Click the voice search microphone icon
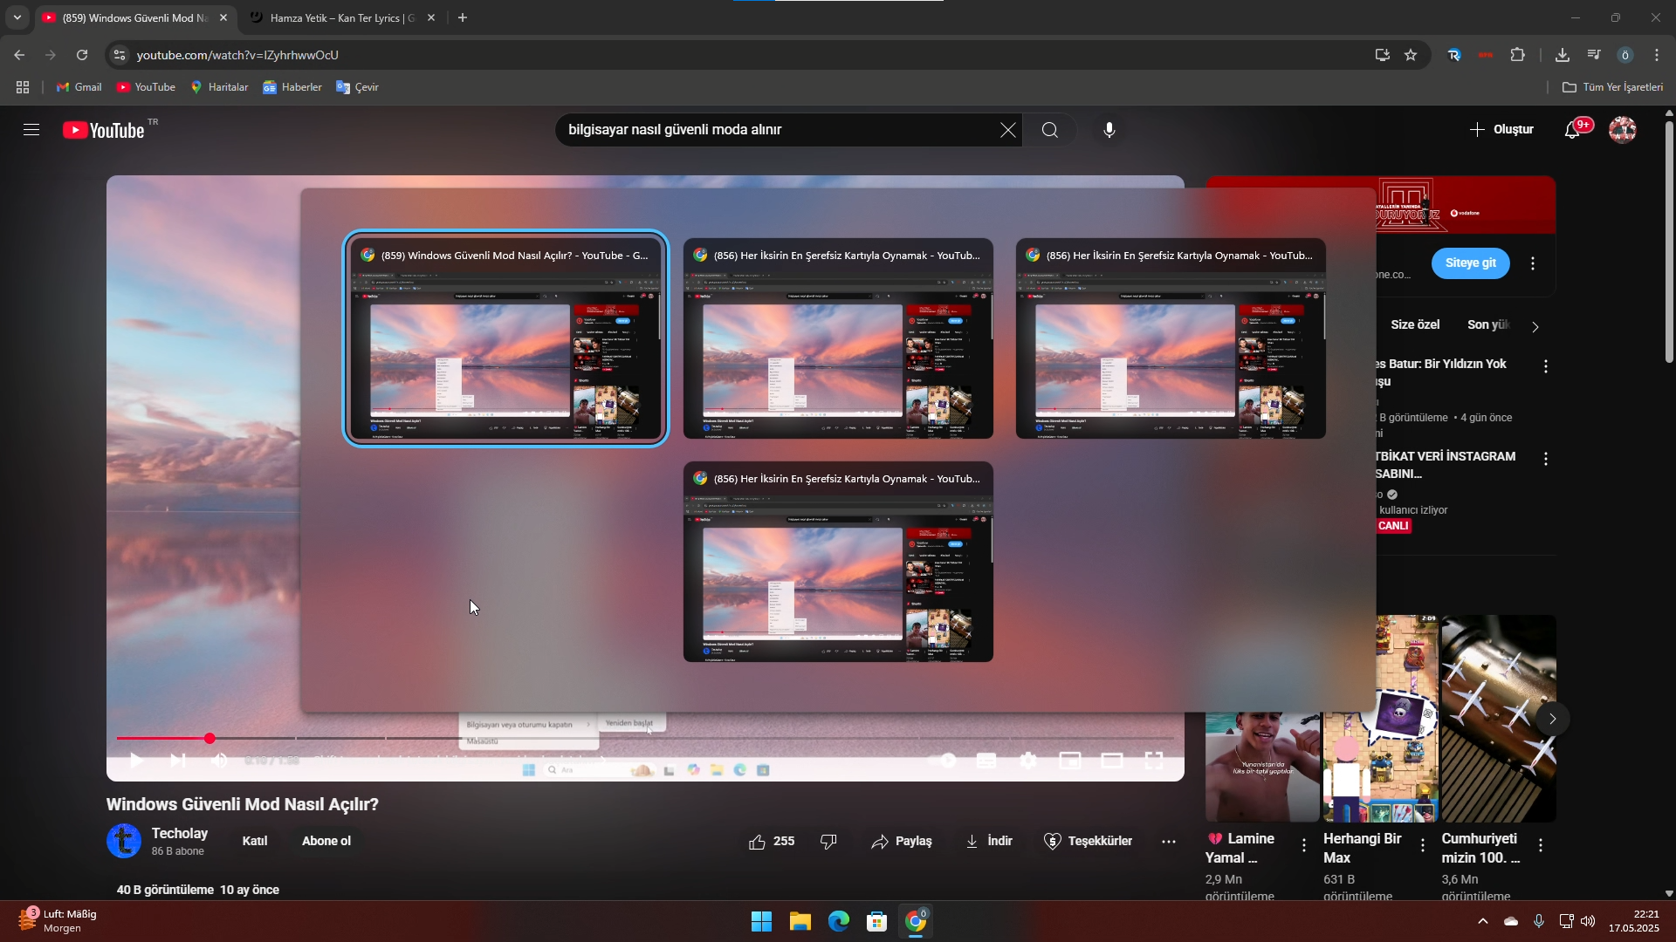1676x942 pixels. click(1109, 130)
